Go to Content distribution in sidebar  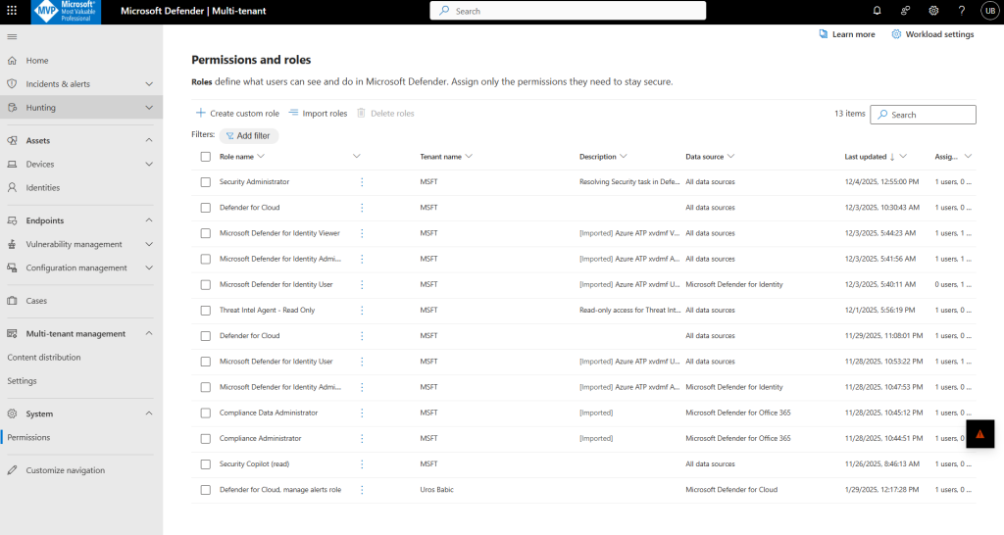point(44,358)
